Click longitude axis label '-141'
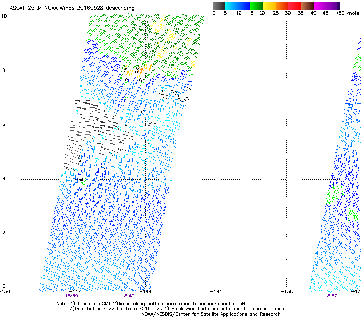 pos(216,292)
